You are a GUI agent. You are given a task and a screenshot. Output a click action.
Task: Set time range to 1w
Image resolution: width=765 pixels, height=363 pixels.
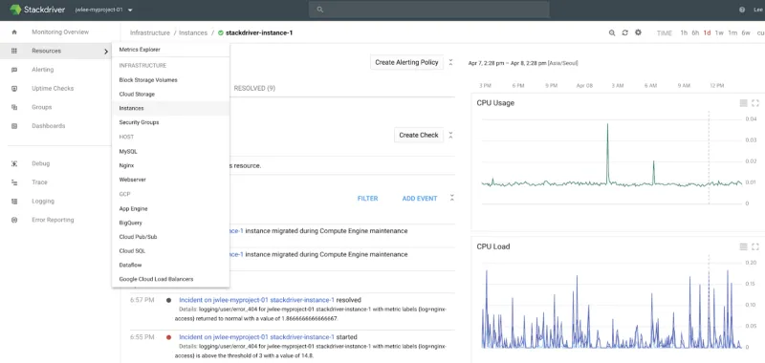tap(719, 33)
